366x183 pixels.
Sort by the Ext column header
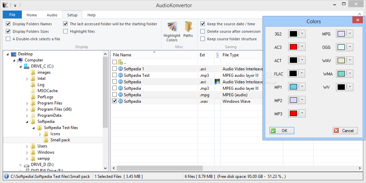[206, 55]
